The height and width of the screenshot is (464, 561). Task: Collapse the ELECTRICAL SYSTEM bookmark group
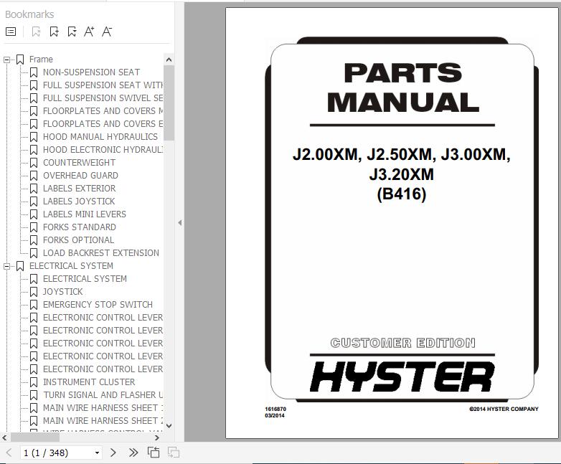pos(6,266)
